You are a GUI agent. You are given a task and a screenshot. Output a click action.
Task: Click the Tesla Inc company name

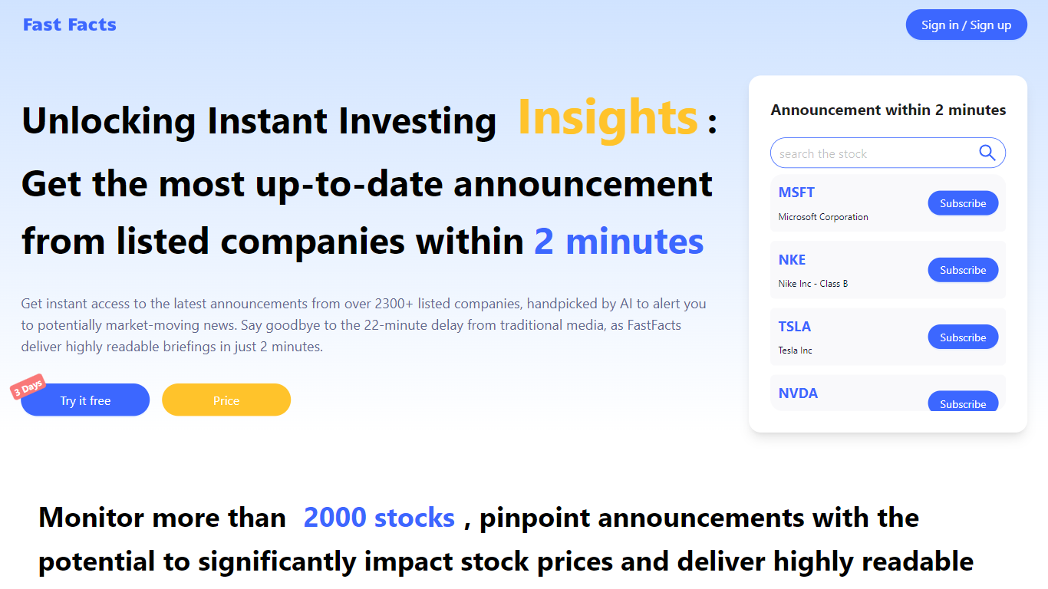796,350
